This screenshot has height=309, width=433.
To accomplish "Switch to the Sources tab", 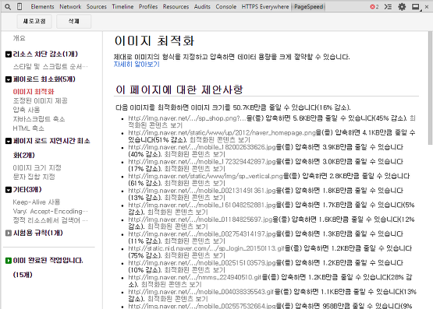I will tap(97, 6).
